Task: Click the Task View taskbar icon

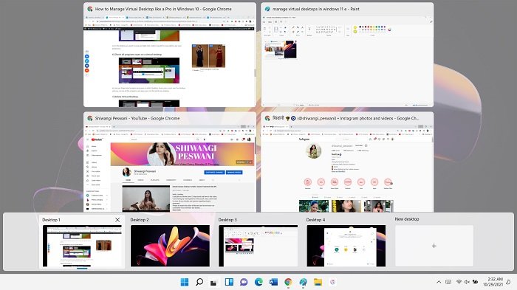Action: pos(213,282)
